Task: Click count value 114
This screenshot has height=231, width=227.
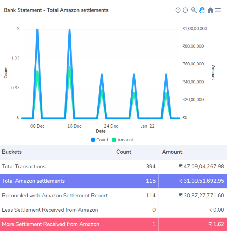Action: click(151, 196)
